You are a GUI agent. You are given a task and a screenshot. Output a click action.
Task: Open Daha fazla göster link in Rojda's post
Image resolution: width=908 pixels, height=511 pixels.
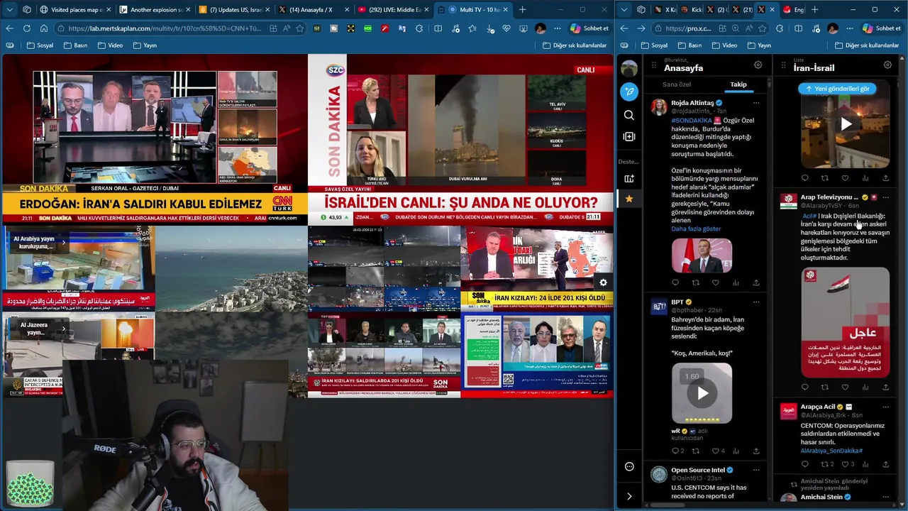[x=696, y=229]
